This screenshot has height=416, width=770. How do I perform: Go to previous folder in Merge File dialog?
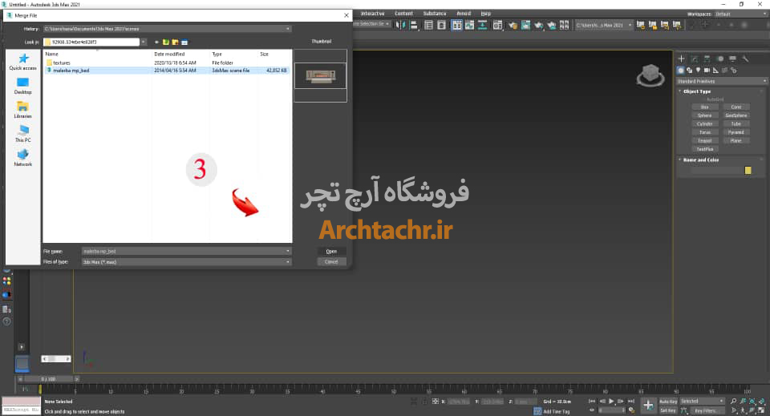156,42
